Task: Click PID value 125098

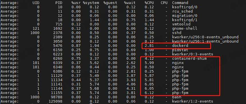Action: click(55, 101)
